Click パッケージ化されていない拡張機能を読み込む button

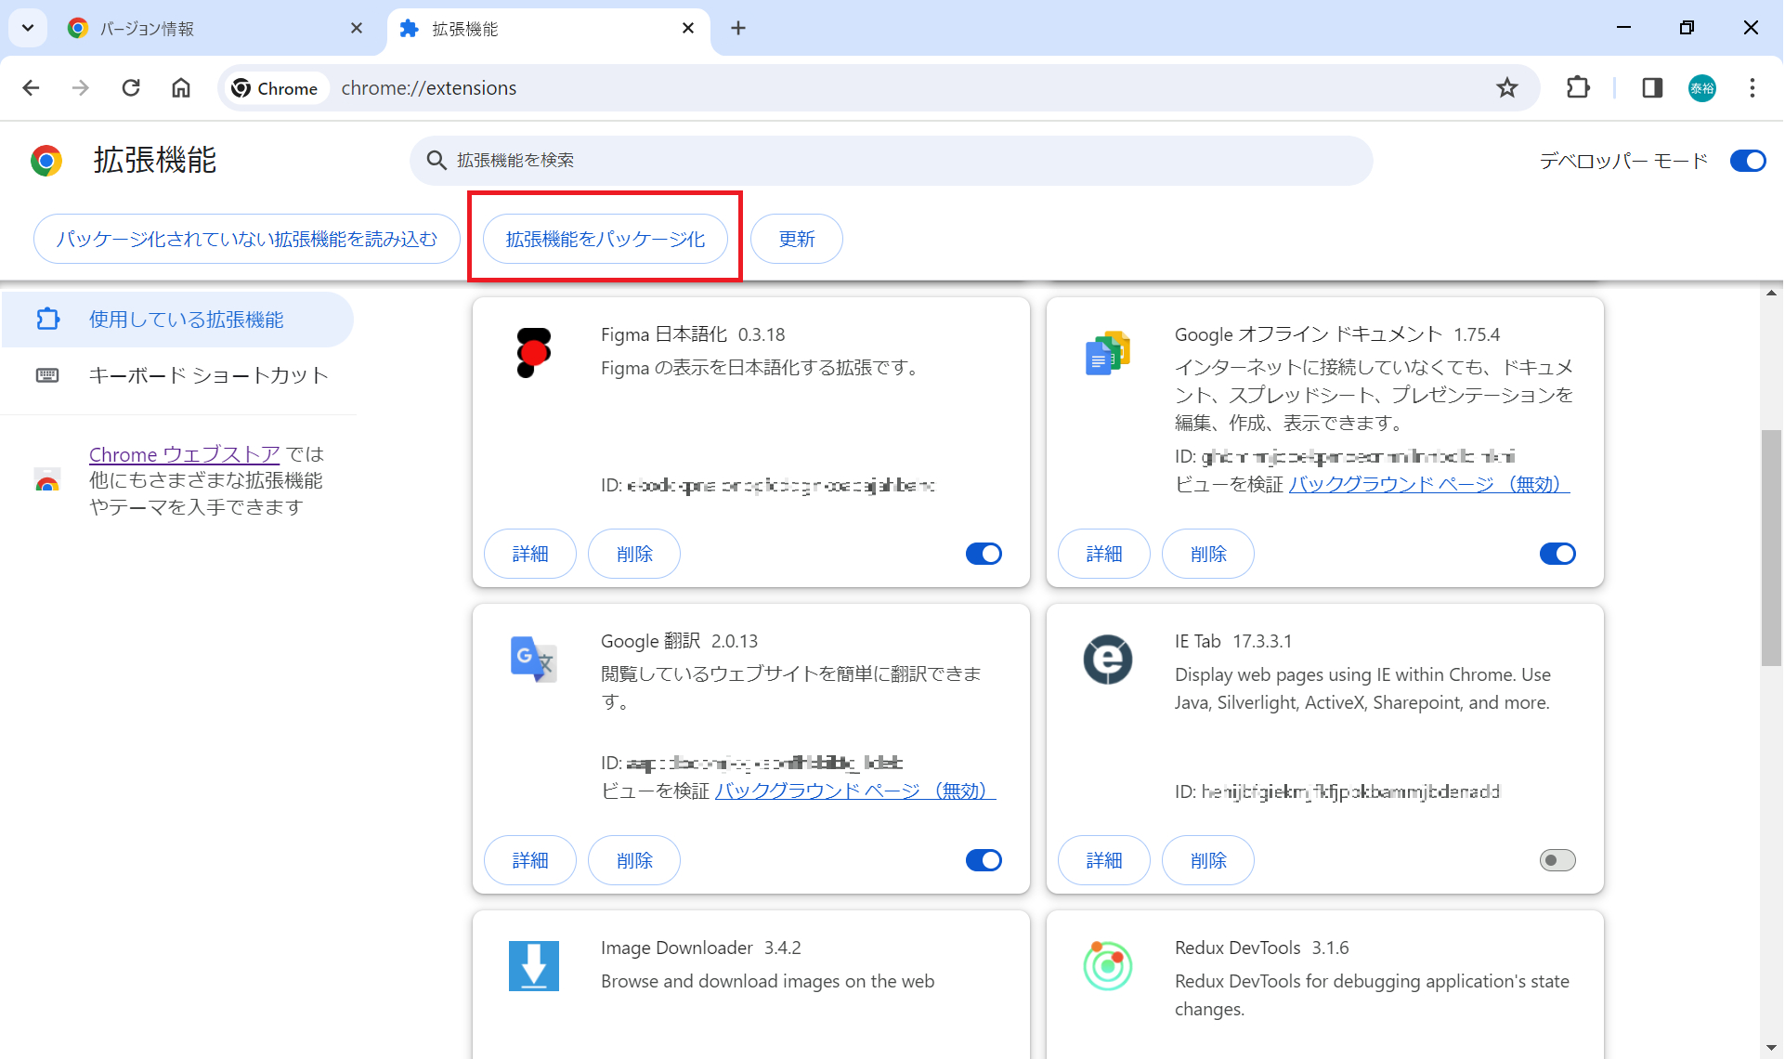pyautogui.click(x=247, y=239)
